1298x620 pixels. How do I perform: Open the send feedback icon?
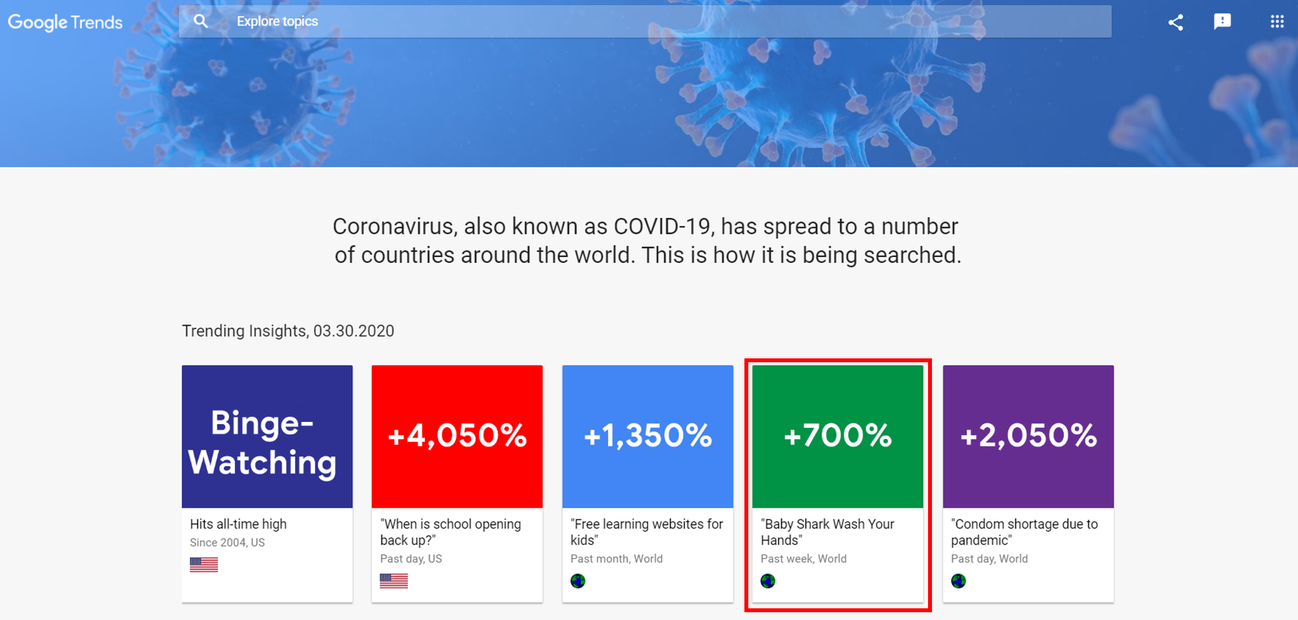pyautogui.click(x=1222, y=22)
